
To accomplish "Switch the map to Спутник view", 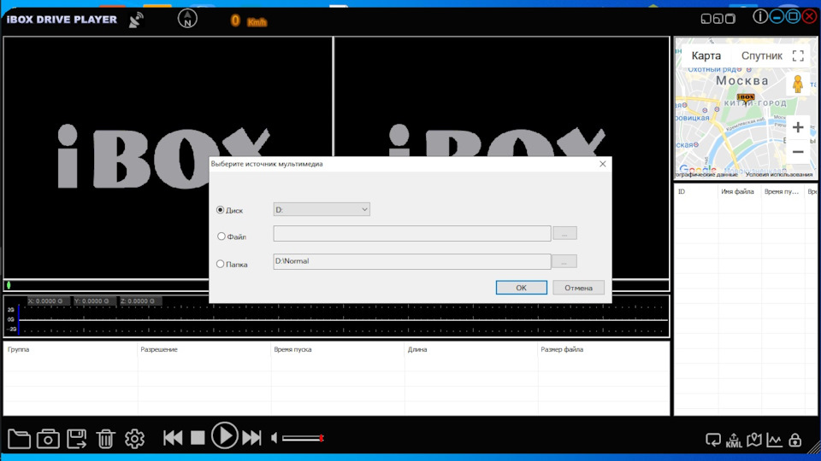I will coord(761,55).
